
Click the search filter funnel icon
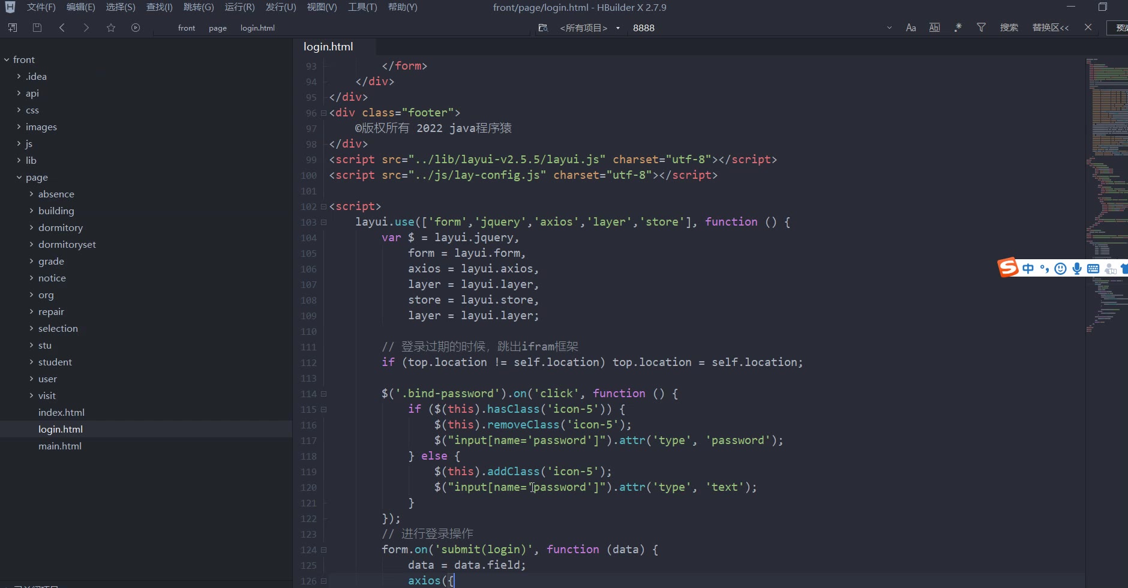pyautogui.click(x=981, y=28)
